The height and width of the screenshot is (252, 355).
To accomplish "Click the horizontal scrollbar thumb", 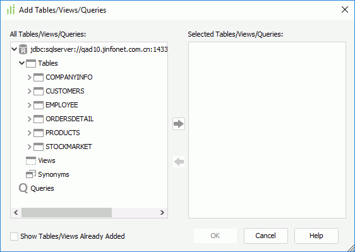I will 66,213.
